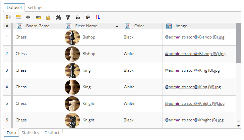This screenshot has height=140, width=244.
Task: Toggle sort arrow on Piece Name column
Action: tap(117, 26)
